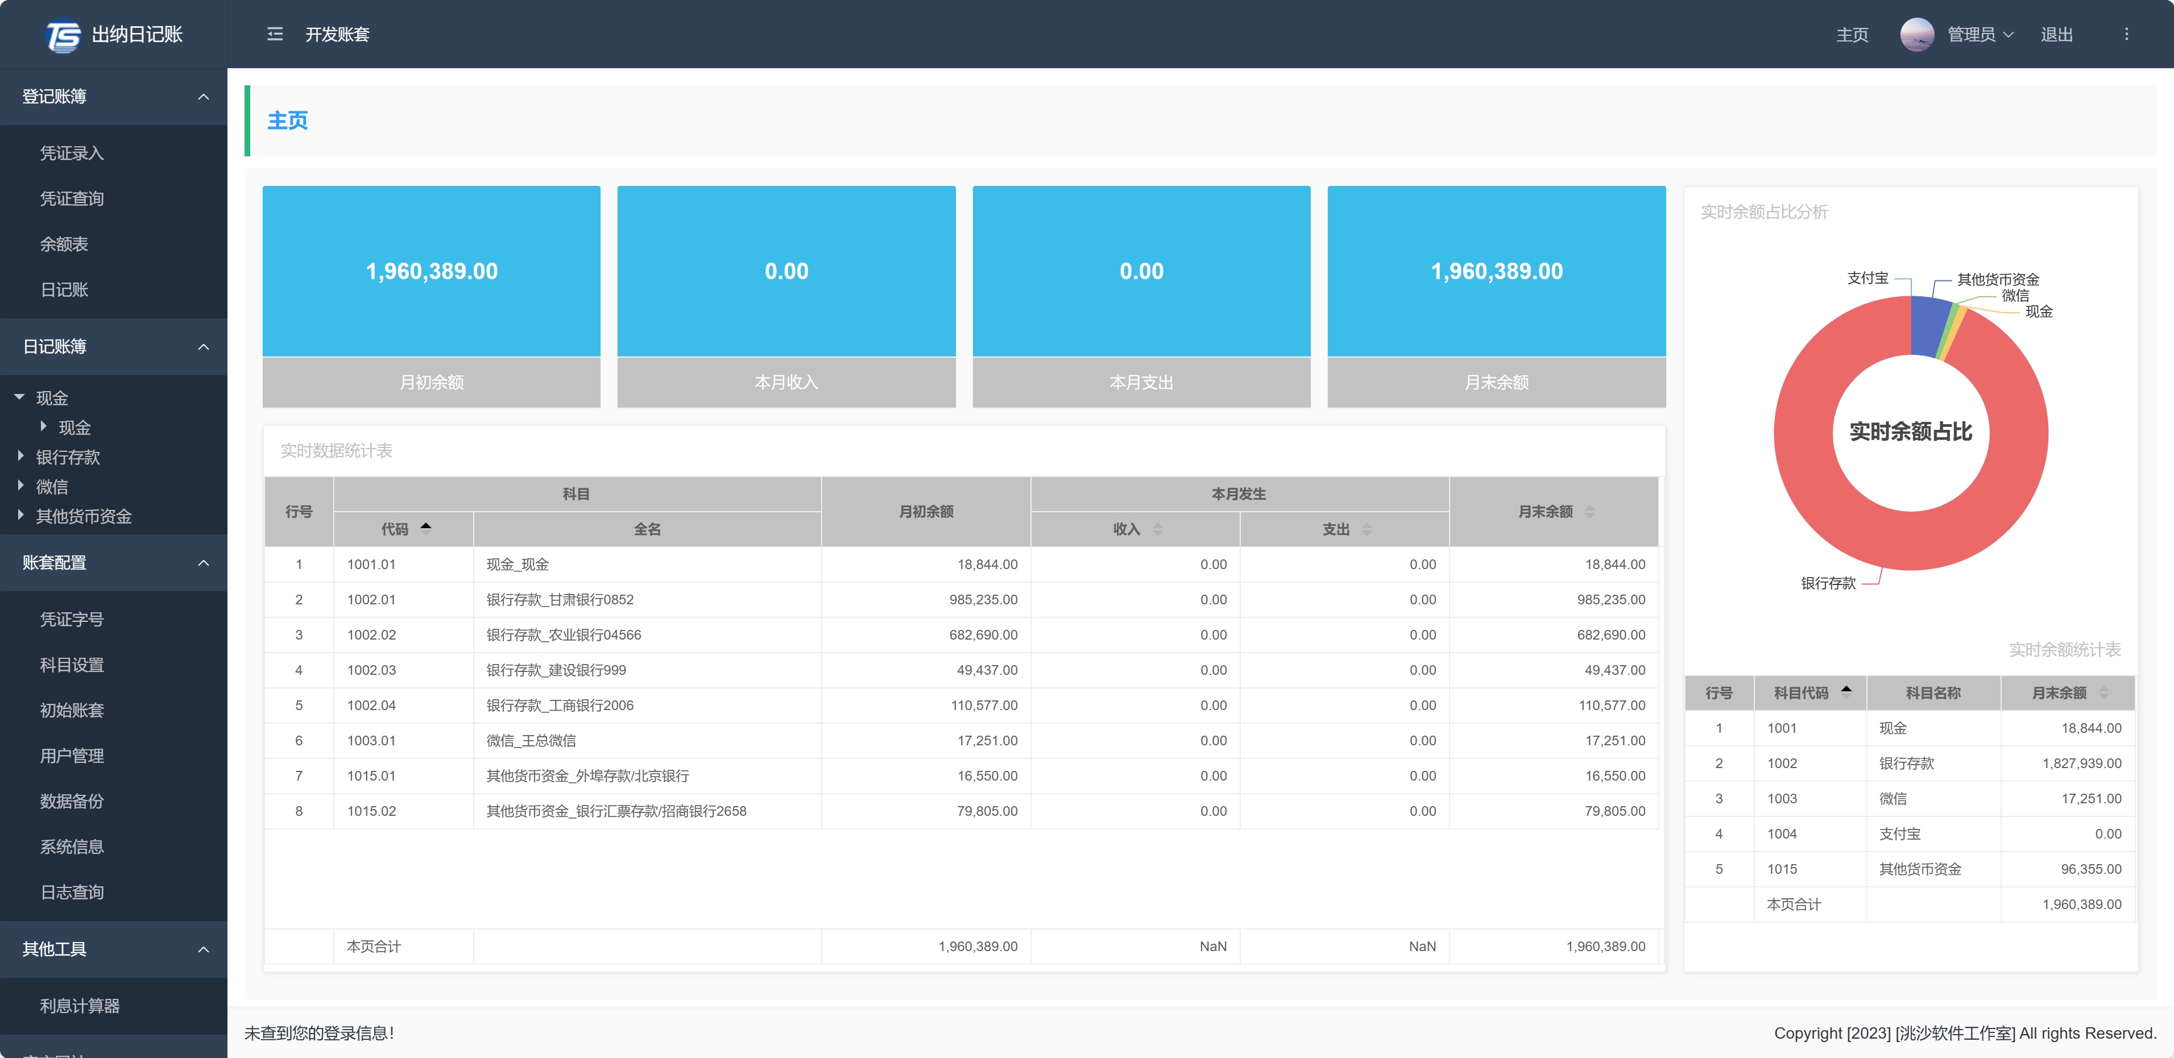Sort balance table by 科目代码
This screenshot has width=2174, height=1058.
click(x=1846, y=692)
